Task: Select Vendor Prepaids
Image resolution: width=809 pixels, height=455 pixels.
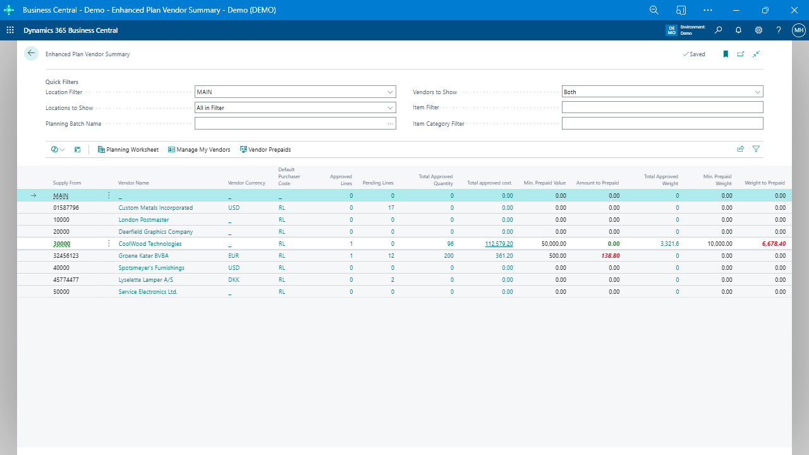Action: point(265,149)
